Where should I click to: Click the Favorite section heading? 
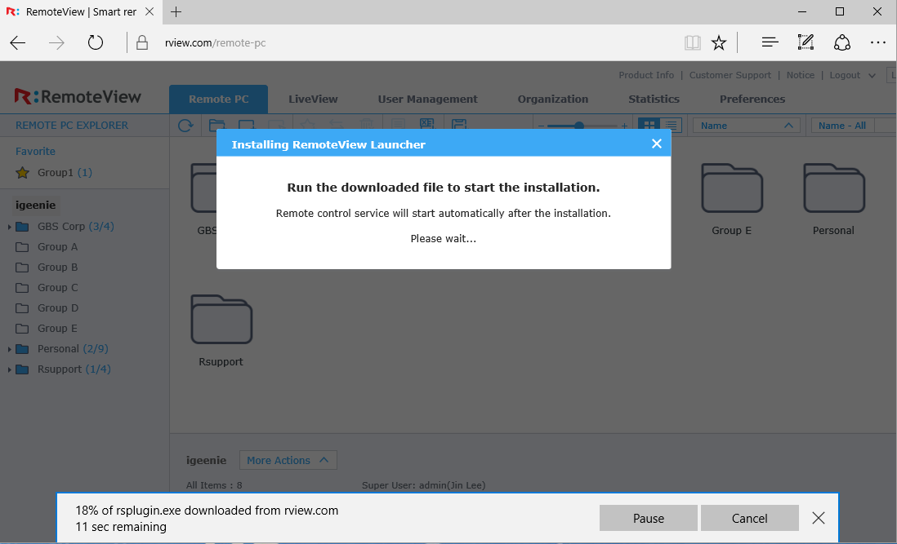pyautogui.click(x=35, y=151)
